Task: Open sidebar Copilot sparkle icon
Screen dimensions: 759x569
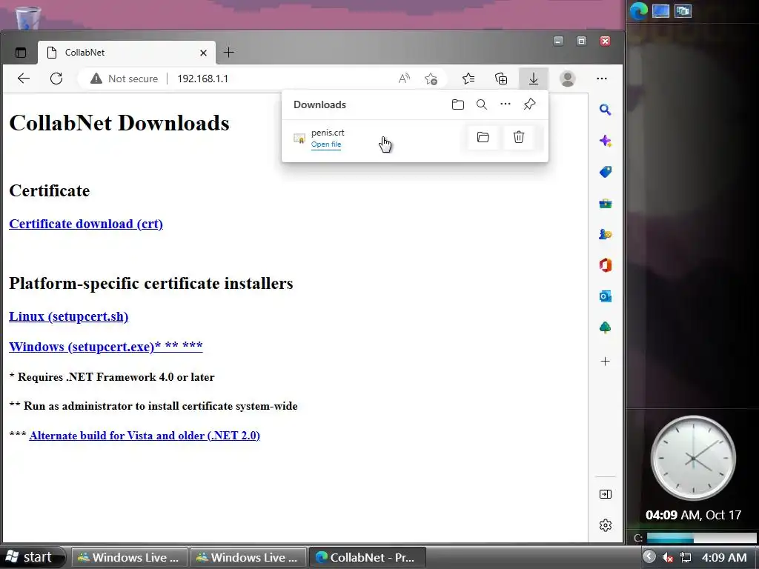Action: pos(605,141)
